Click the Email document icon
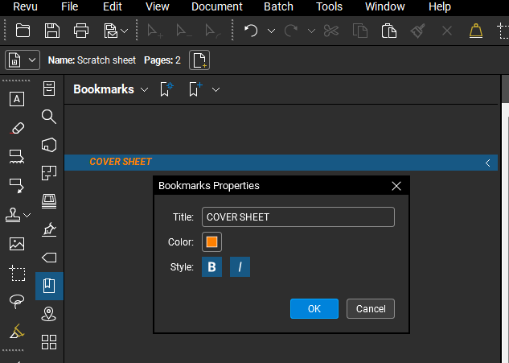The image size is (509, 363). coord(111,31)
